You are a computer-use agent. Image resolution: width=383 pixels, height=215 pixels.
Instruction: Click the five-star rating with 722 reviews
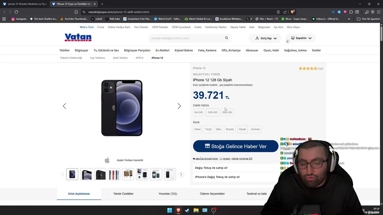coord(311,69)
